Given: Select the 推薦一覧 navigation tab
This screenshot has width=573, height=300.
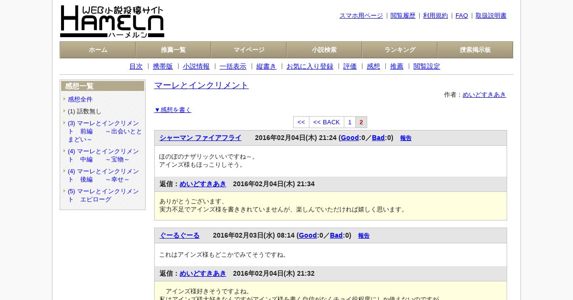Looking at the screenshot, I should (x=173, y=50).
